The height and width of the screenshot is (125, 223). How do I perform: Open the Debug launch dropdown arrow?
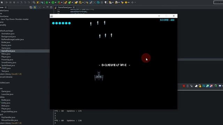pyautogui.click(x=49, y=2)
